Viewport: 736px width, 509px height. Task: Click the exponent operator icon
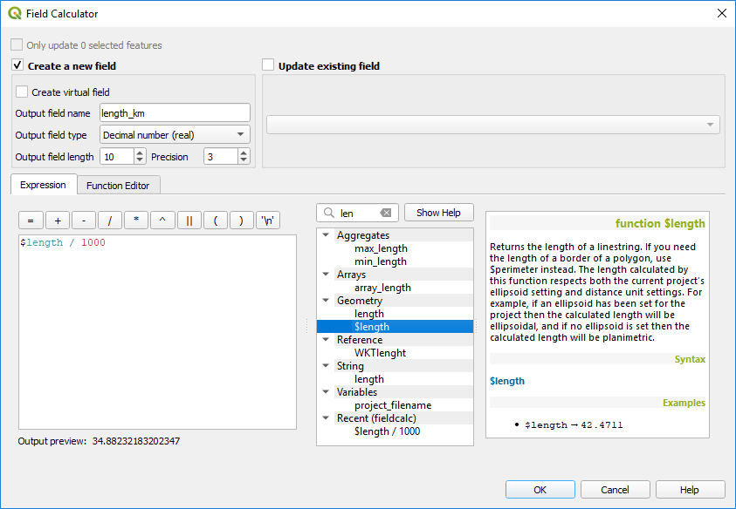pos(162,220)
